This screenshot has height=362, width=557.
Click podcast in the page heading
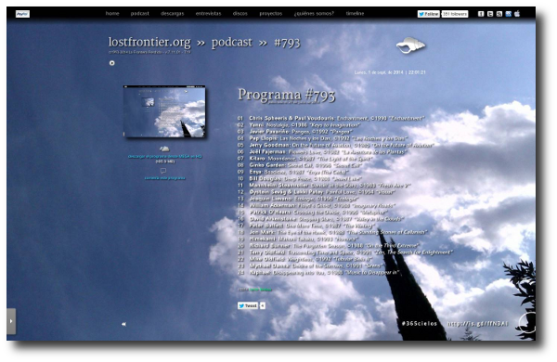pos(231,43)
